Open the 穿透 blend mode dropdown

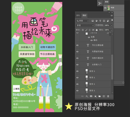click(85, 25)
